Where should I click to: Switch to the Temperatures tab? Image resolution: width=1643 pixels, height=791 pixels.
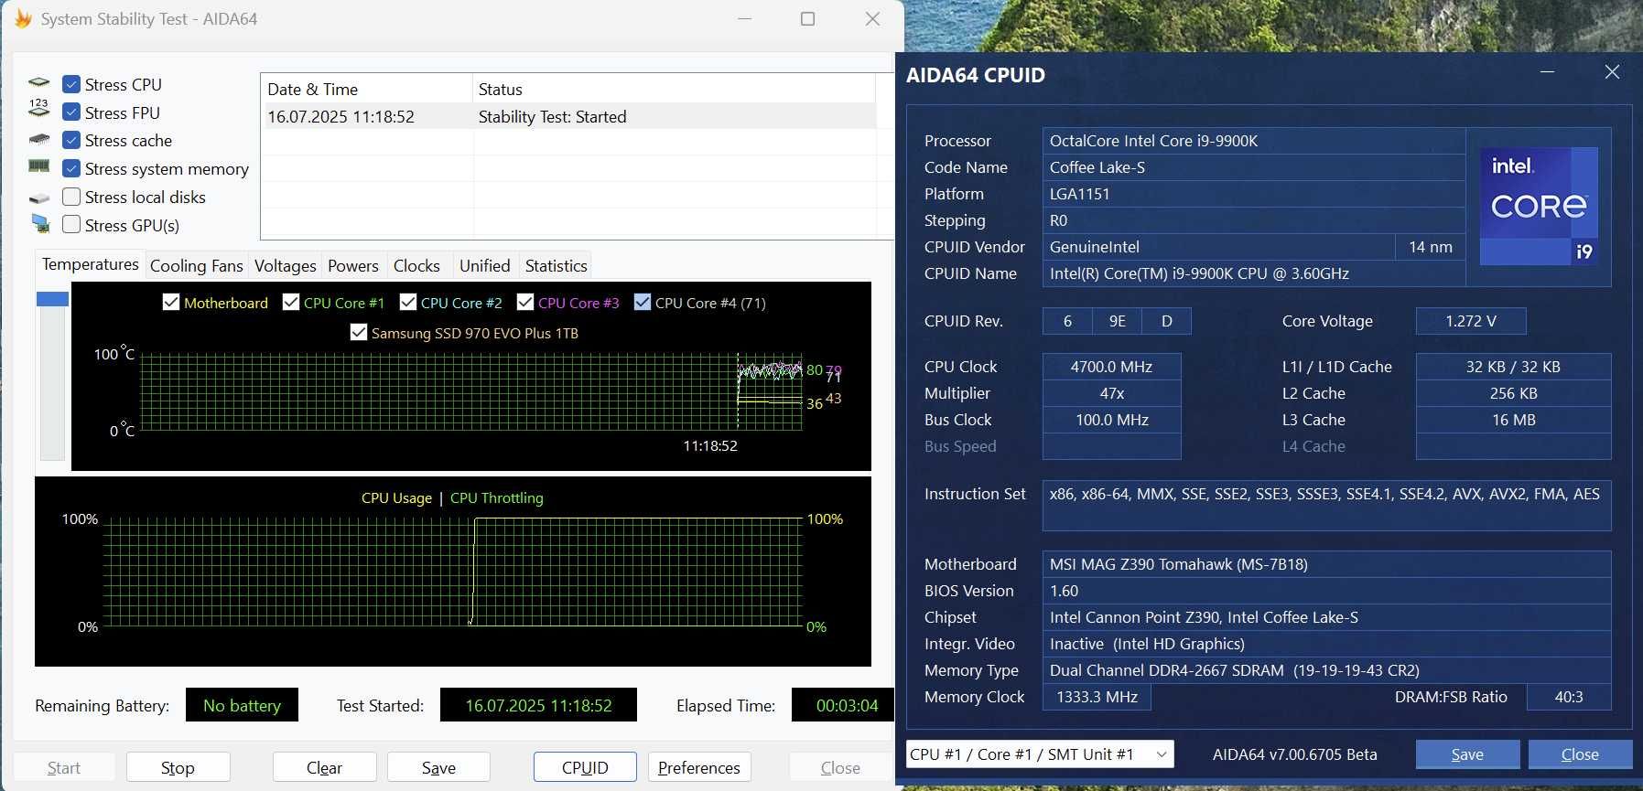click(91, 264)
